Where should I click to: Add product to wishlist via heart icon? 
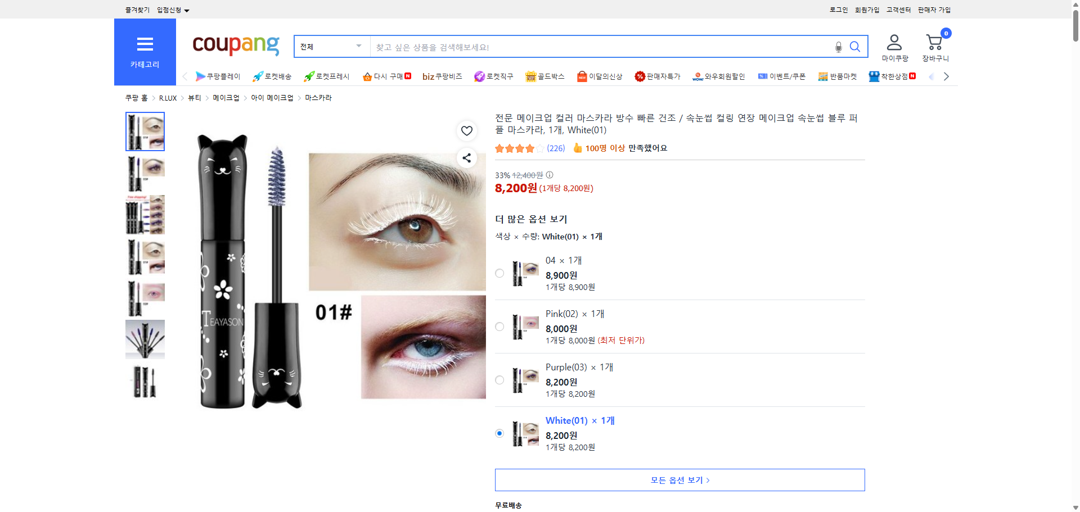[466, 130]
